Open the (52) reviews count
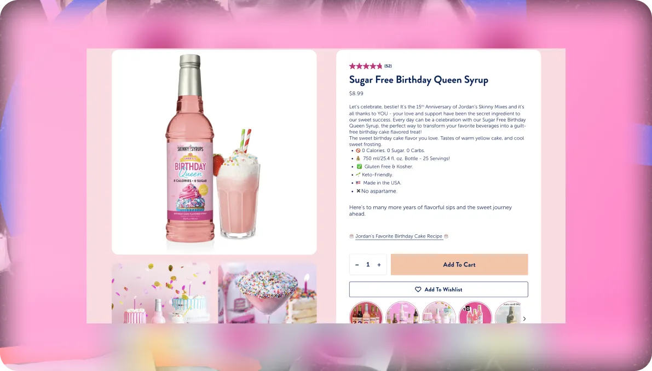This screenshot has width=652, height=371. tap(388, 66)
